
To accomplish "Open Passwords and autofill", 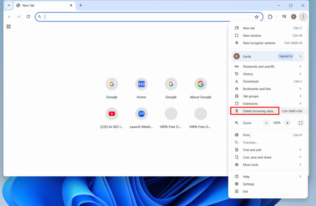I will [x=268, y=67].
